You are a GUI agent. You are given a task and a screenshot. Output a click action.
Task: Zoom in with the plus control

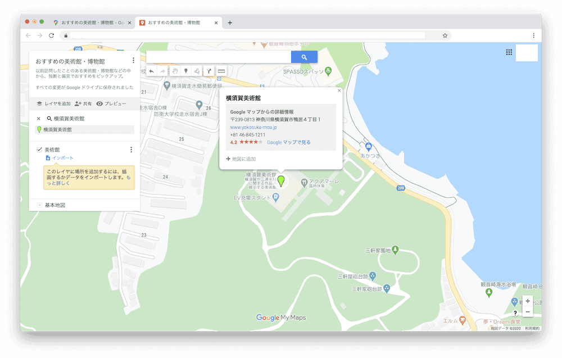point(528,301)
